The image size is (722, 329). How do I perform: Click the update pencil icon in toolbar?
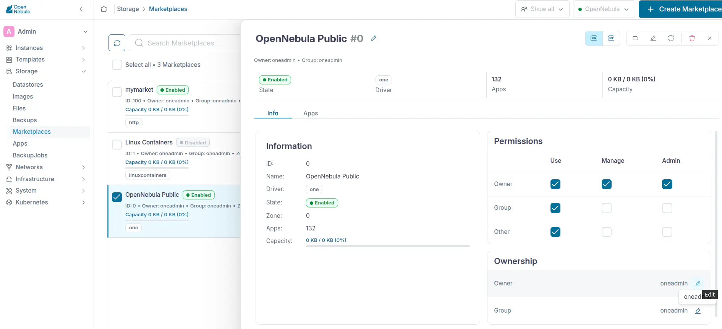(653, 38)
